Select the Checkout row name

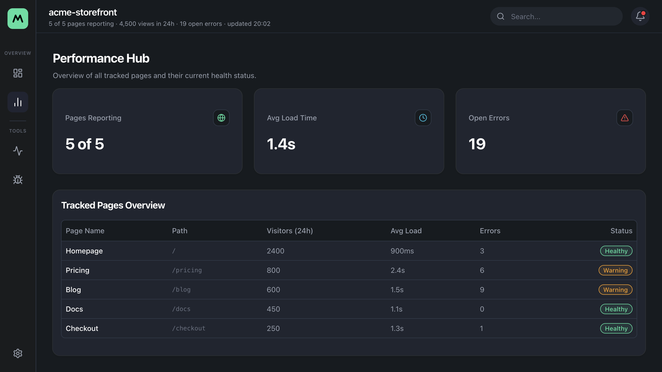pos(82,328)
